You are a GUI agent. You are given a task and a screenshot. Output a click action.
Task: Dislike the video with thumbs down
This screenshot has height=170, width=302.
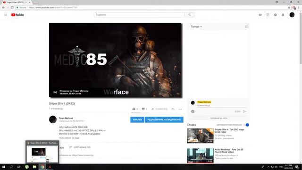pyautogui.click(x=143, y=109)
